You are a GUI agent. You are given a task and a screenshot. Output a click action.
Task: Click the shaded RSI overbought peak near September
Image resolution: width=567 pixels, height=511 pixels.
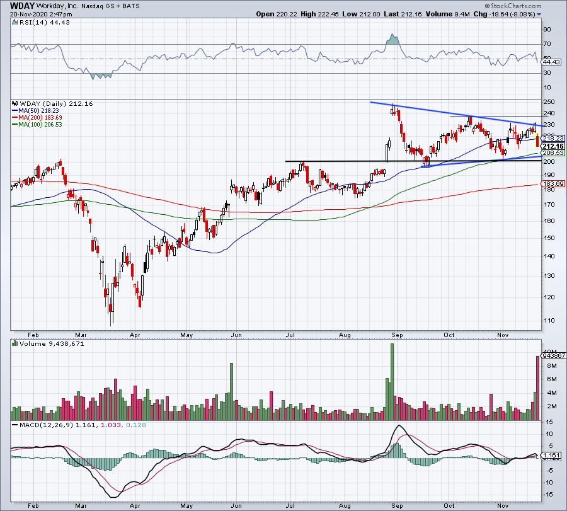(x=392, y=40)
